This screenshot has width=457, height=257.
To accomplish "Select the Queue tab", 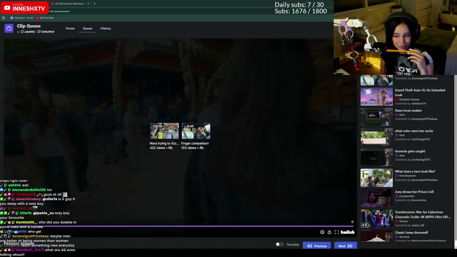I will tap(87, 28).
